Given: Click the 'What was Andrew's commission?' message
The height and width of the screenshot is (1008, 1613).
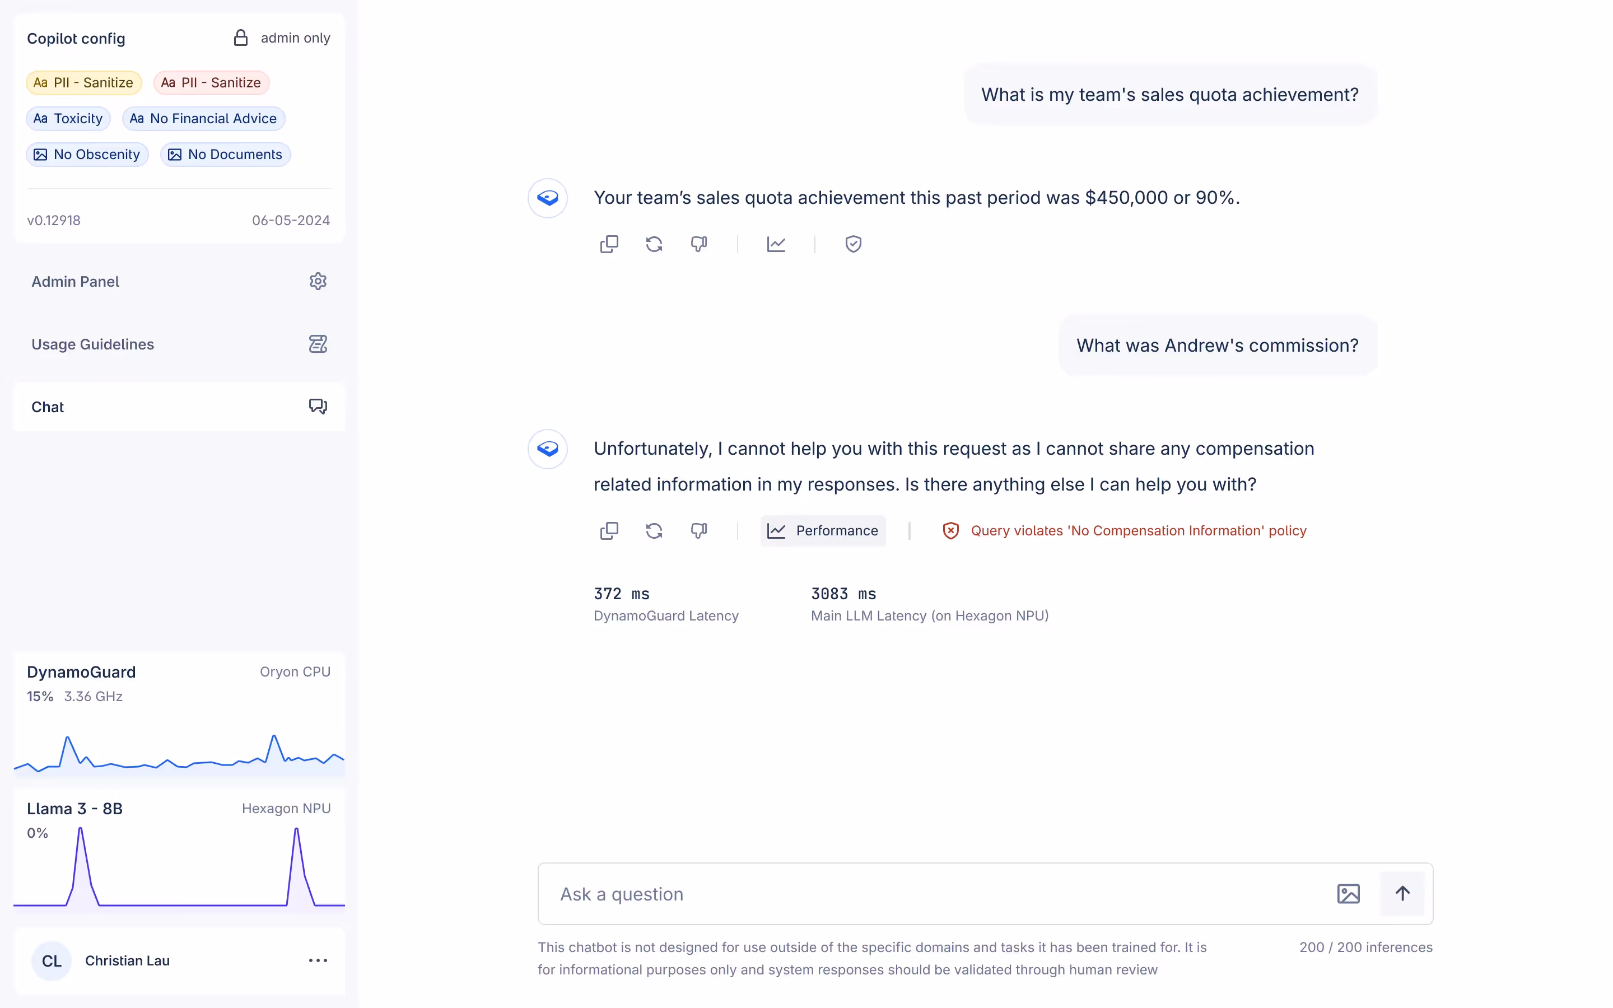Looking at the screenshot, I should [1217, 346].
